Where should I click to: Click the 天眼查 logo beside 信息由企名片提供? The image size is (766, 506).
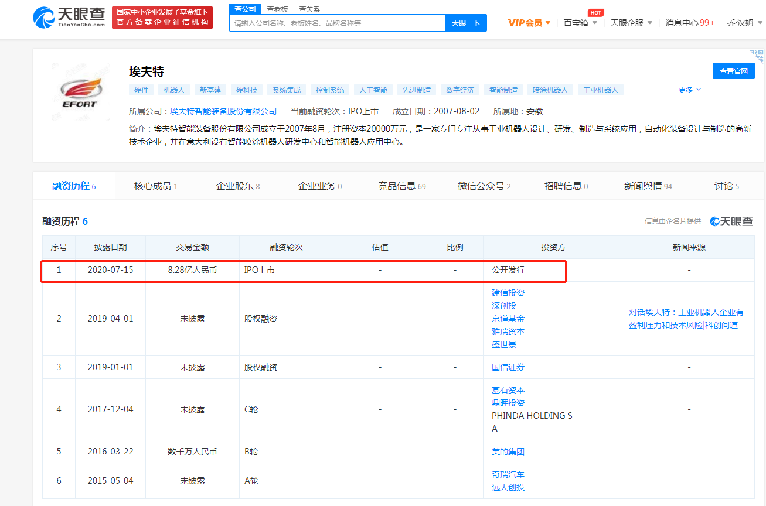click(731, 221)
